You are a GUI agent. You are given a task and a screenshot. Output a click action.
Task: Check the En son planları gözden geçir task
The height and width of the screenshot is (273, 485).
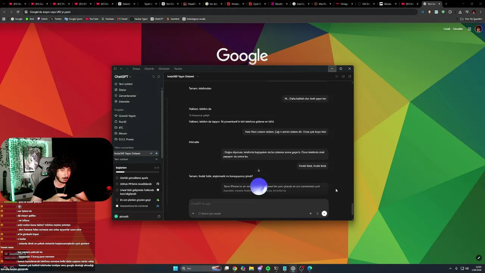point(117,200)
